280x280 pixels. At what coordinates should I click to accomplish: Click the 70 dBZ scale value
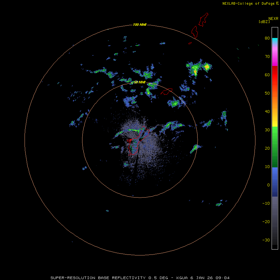click(x=267, y=56)
